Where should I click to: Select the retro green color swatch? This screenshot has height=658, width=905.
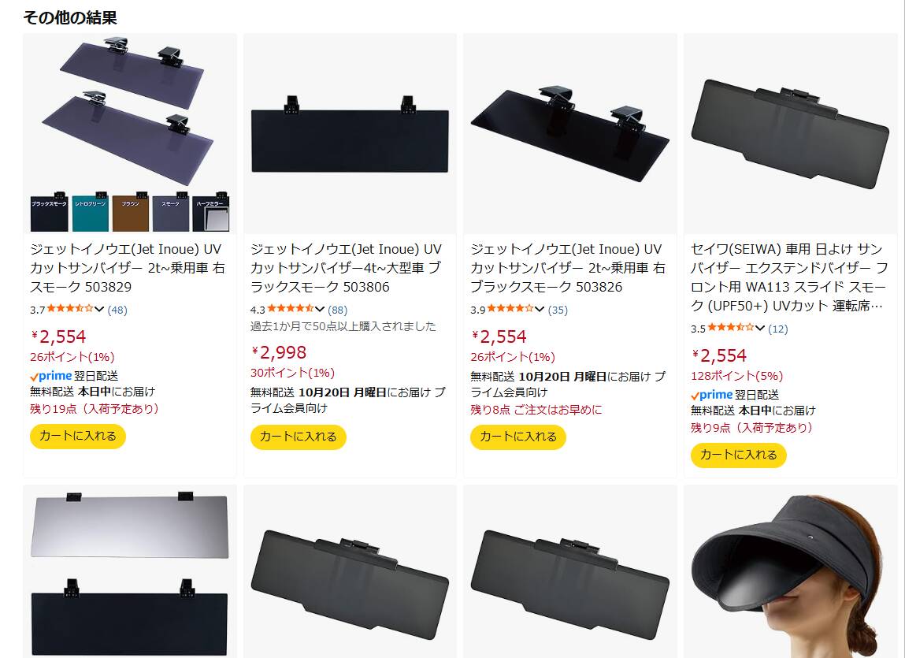[90, 212]
